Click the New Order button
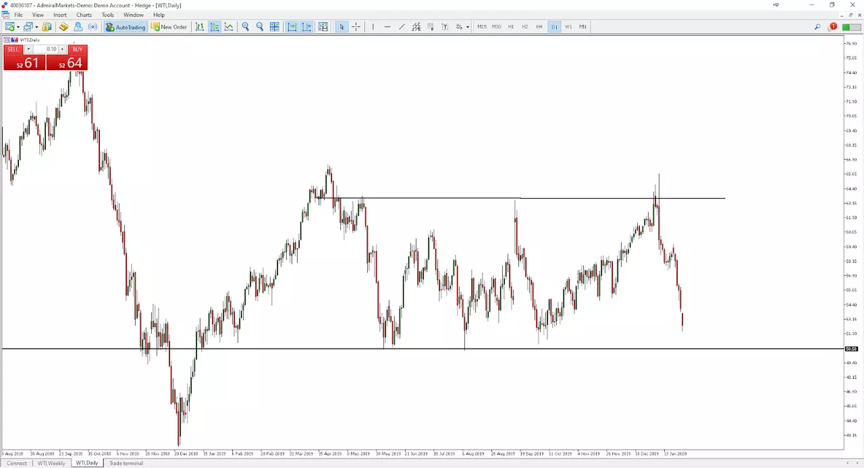Image resolution: width=864 pixels, height=468 pixels. (x=169, y=27)
